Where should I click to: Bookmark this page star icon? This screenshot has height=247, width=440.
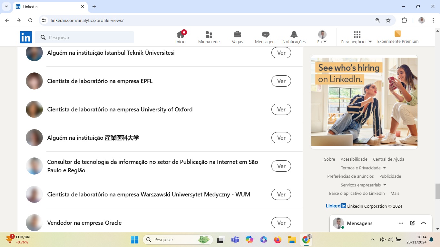388,20
